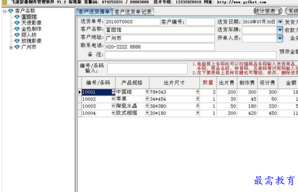Click the 送货单号 field showing 2010070003
The width and height of the screenshot is (298, 192).
click(x=132, y=22)
